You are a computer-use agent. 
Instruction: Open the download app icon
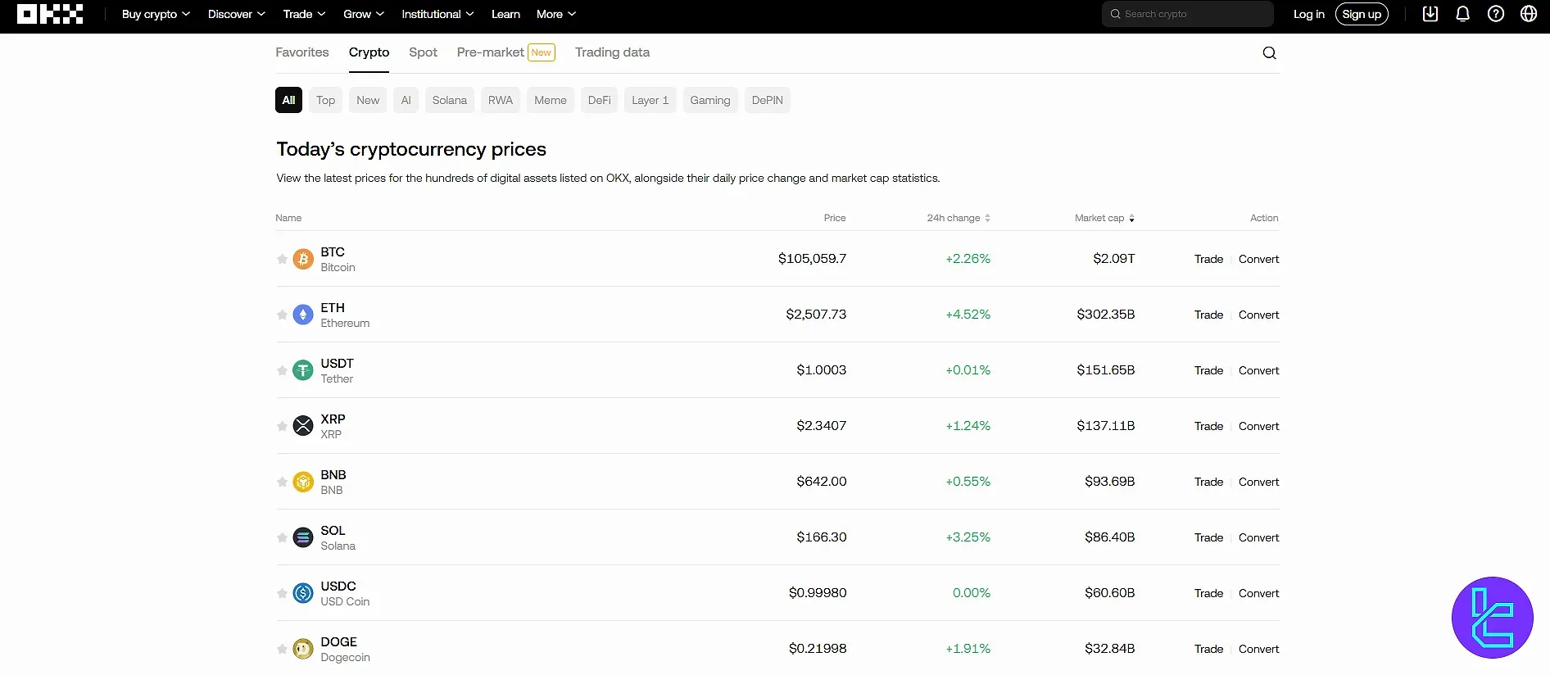coord(1430,14)
